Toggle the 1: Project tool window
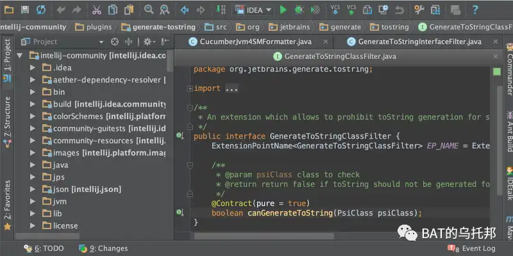 [x=7, y=61]
